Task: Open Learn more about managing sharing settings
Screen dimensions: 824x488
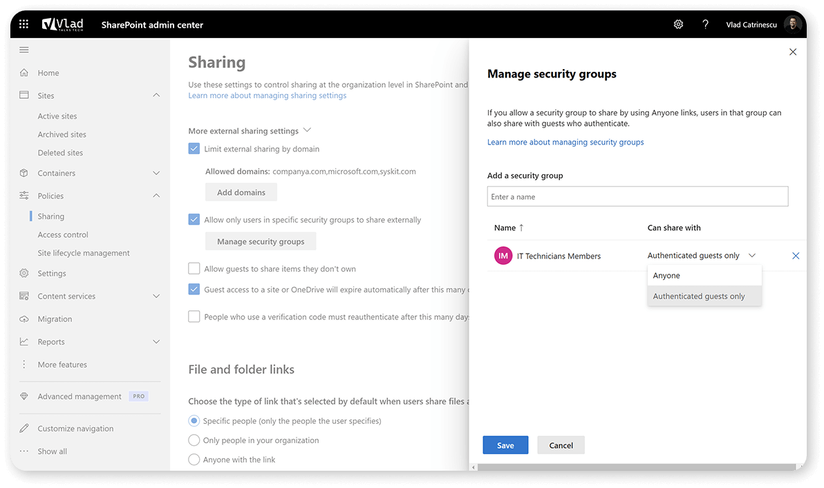Action: [x=268, y=95]
